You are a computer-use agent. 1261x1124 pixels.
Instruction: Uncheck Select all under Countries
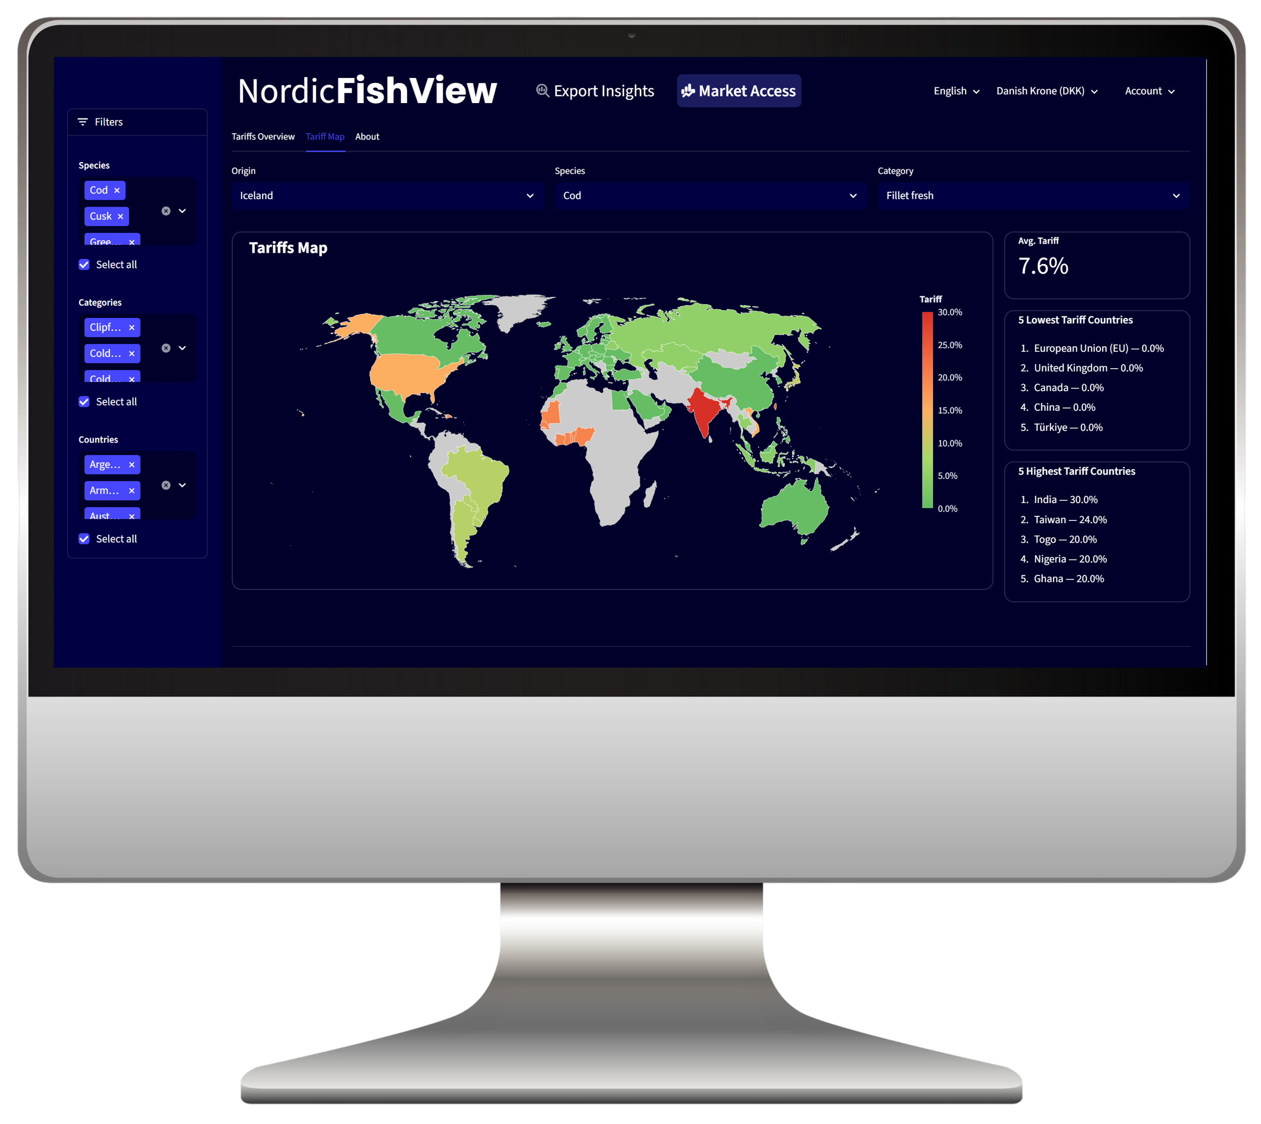(x=85, y=538)
